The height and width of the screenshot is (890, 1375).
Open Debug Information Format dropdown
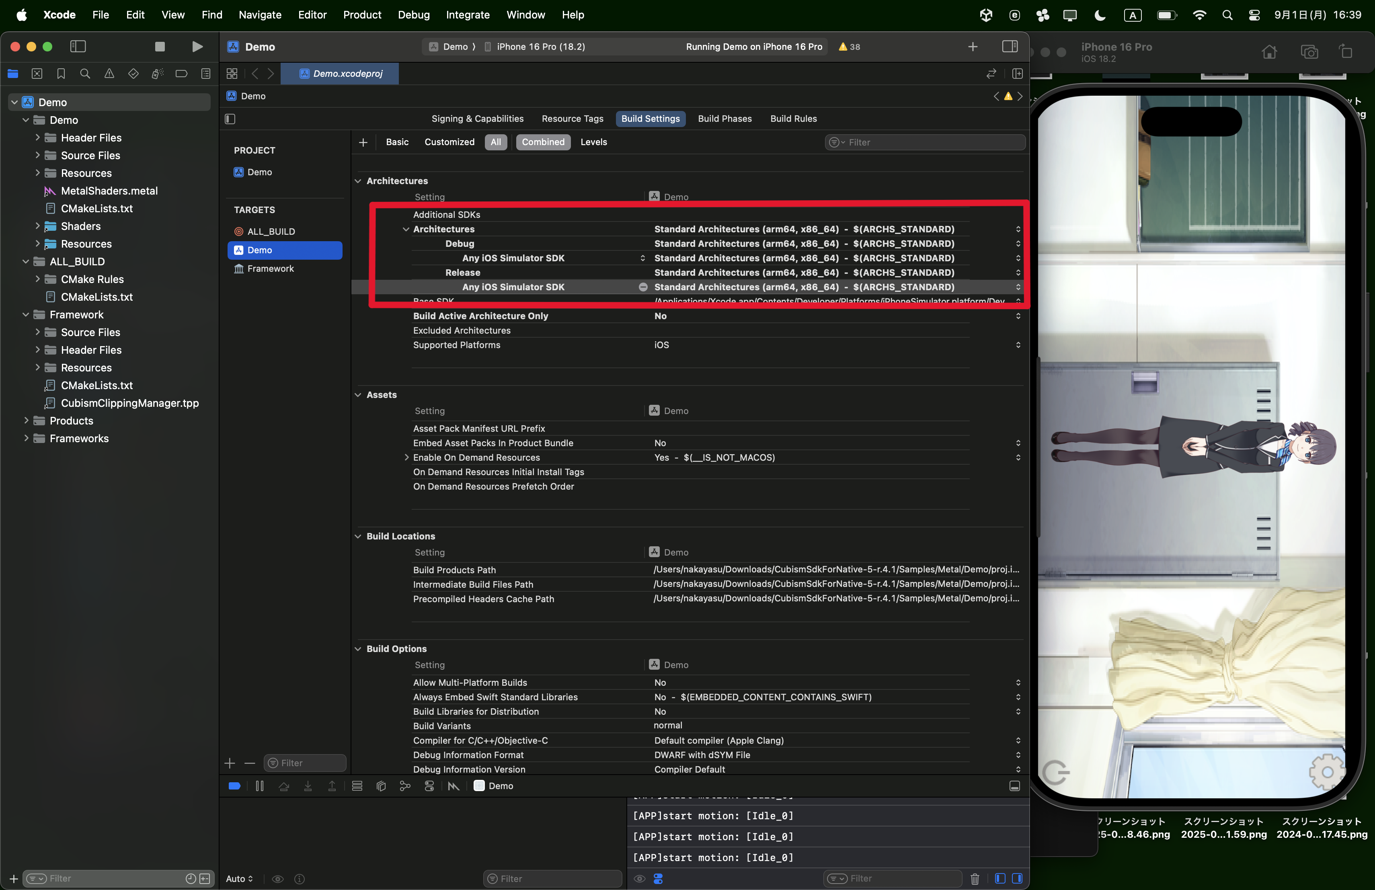pos(1018,755)
